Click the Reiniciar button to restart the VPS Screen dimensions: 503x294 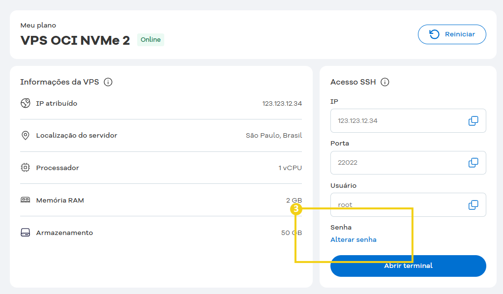(x=452, y=34)
